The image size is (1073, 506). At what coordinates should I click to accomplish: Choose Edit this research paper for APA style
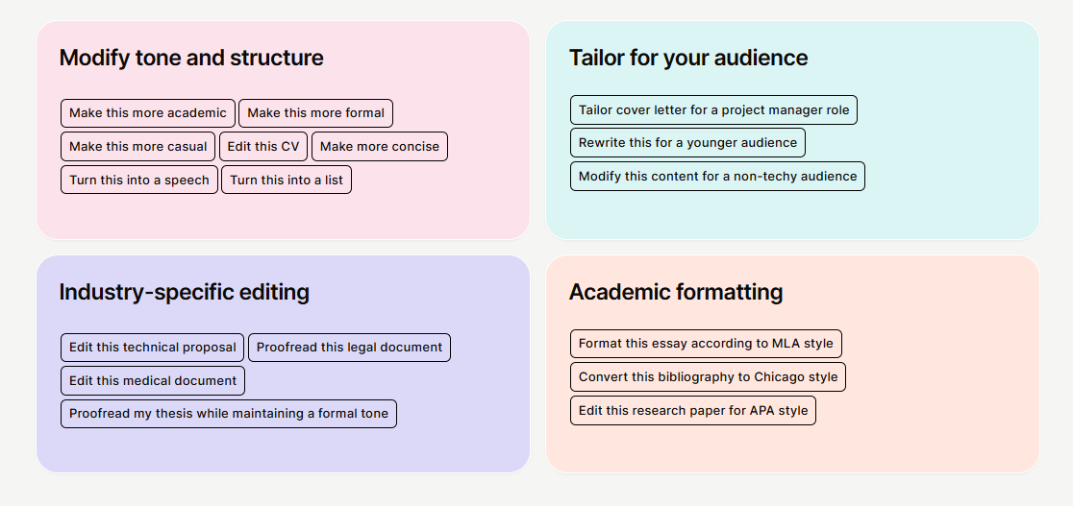[692, 411]
